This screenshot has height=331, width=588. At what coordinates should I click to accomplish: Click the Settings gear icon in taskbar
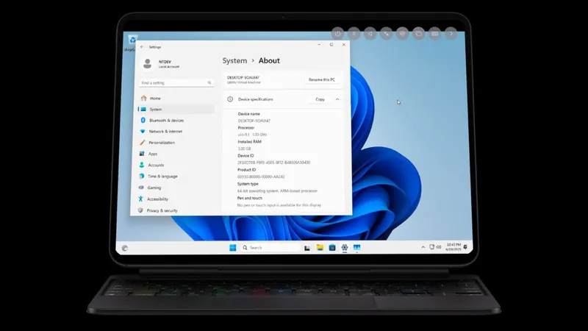click(x=345, y=248)
